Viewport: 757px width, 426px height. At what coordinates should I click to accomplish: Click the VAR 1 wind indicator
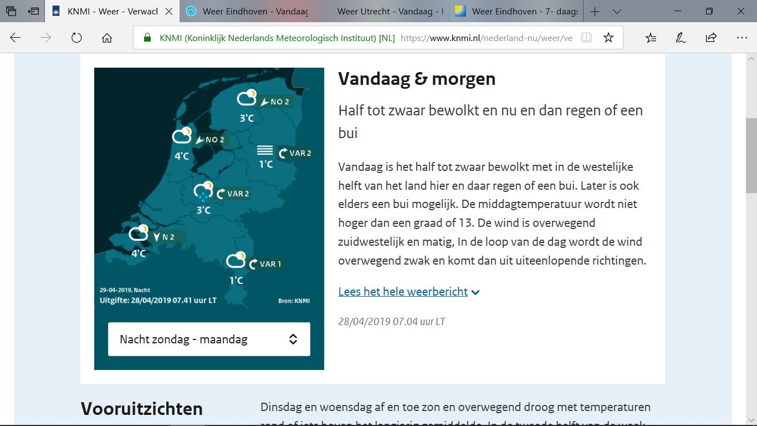coord(265,264)
